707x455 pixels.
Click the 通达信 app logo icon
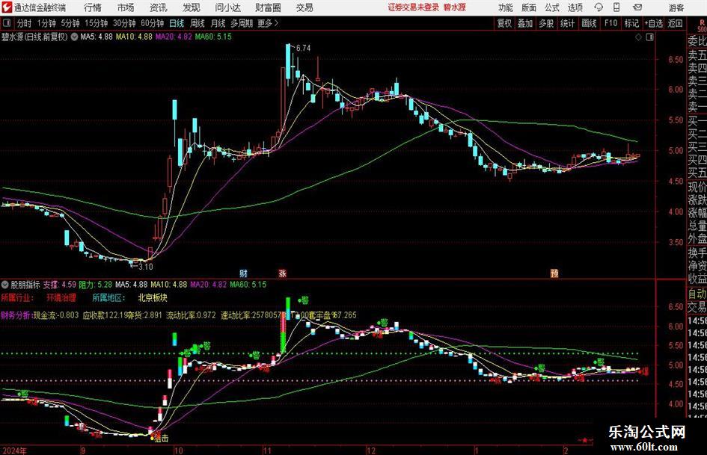click(x=7, y=7)
